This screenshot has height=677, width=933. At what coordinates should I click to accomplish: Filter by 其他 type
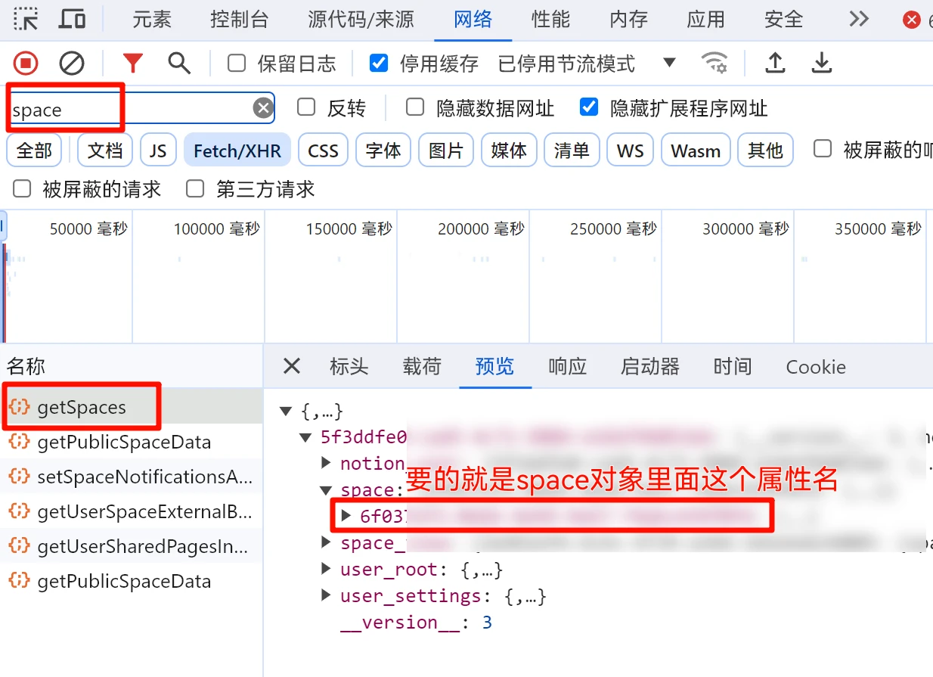point(765,151)
